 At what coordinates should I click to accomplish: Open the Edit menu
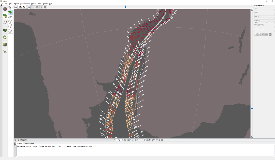(6, 4)
